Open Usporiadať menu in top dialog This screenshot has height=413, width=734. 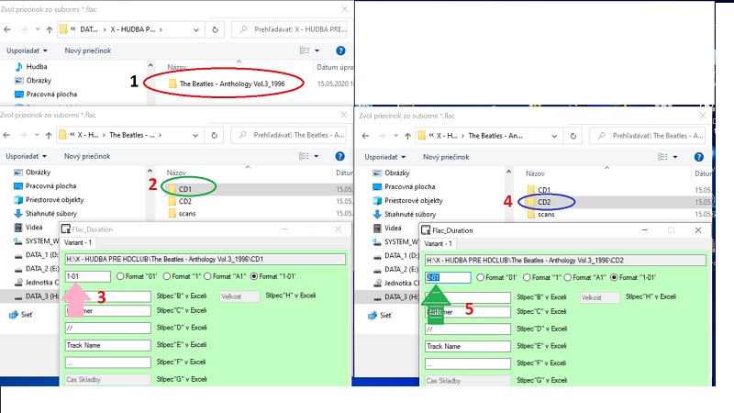(27, 50)
